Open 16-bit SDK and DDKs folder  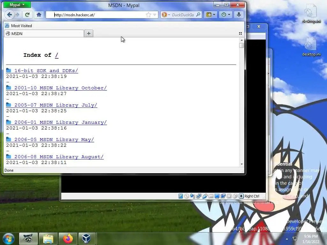pos(42,71)
